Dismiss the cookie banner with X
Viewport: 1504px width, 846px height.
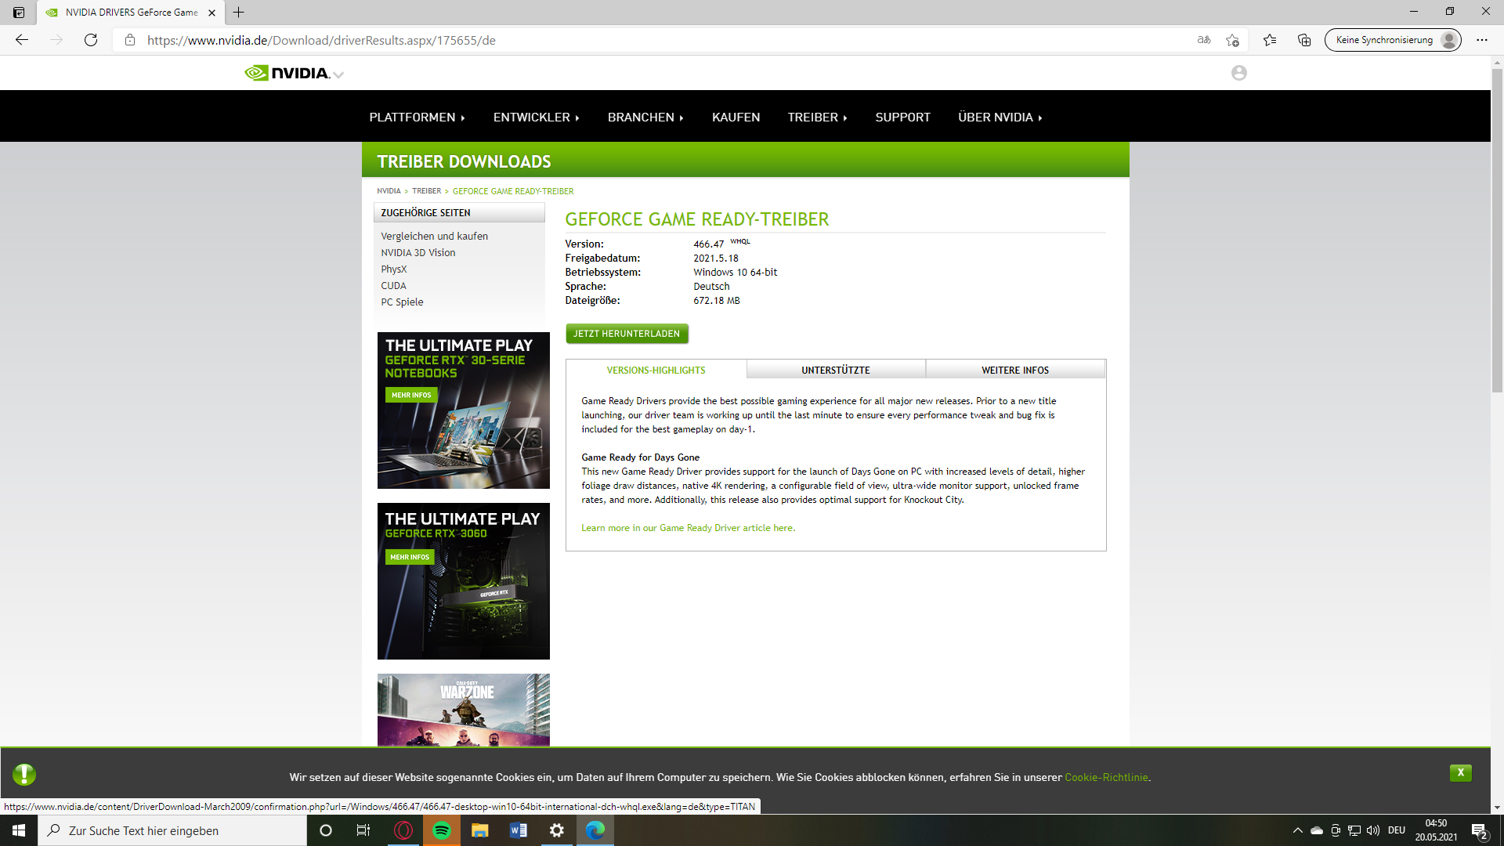pos(1460,772)
